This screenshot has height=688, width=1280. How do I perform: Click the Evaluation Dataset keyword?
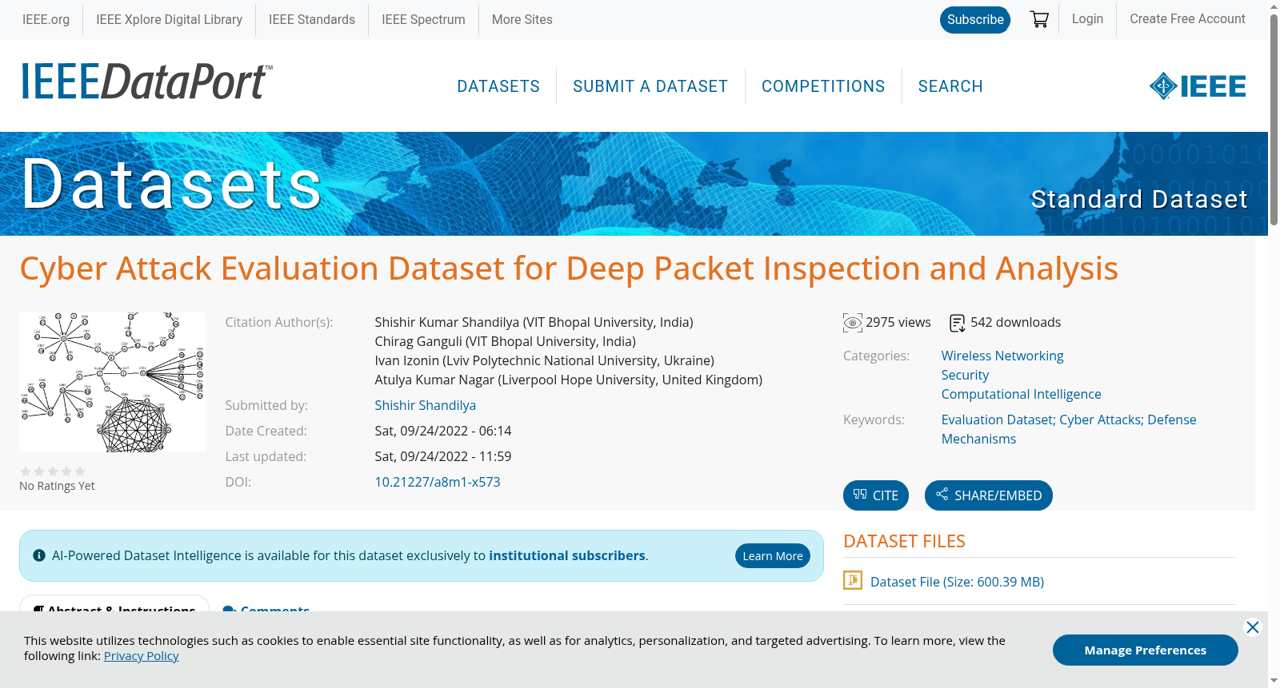point(997,420)
